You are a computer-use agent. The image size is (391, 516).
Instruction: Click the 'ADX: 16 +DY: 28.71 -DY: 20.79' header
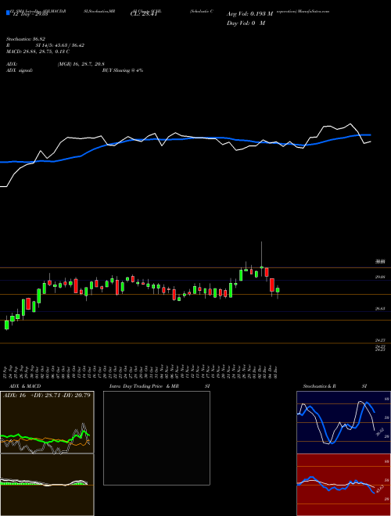point(47,395)
